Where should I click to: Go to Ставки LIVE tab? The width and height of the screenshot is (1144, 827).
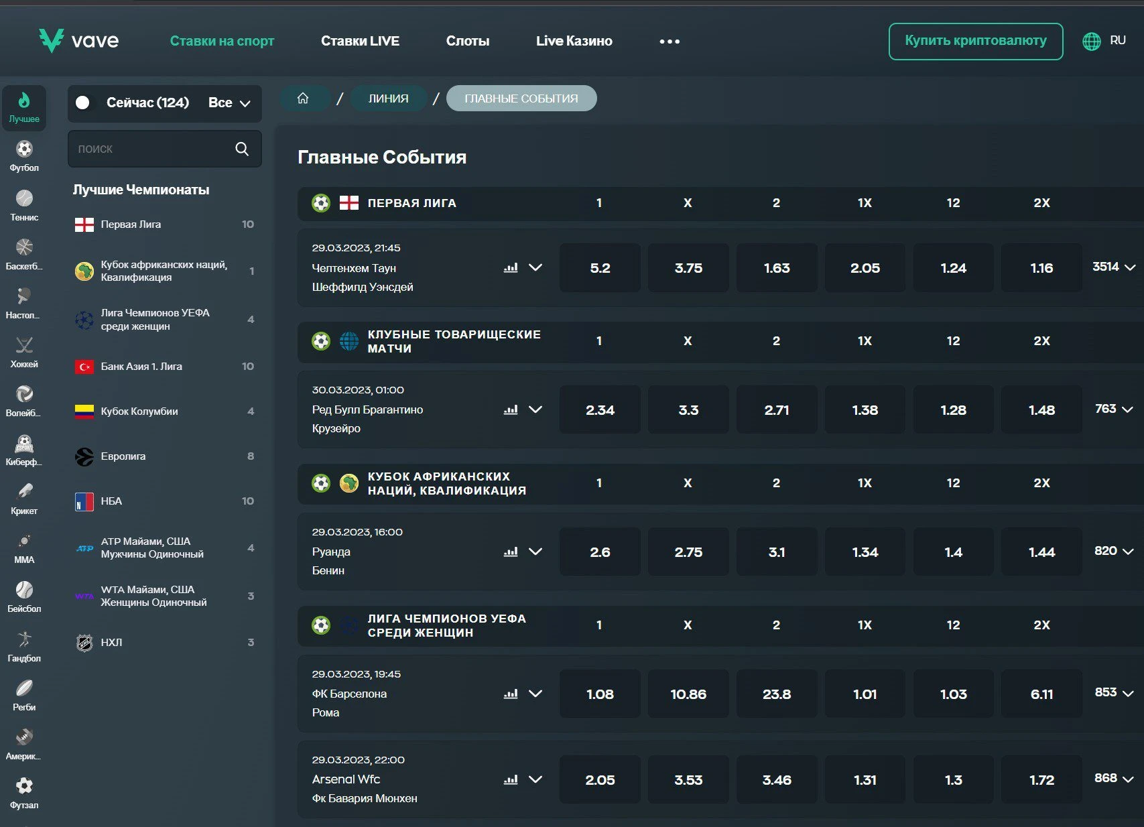click(360, 41)
